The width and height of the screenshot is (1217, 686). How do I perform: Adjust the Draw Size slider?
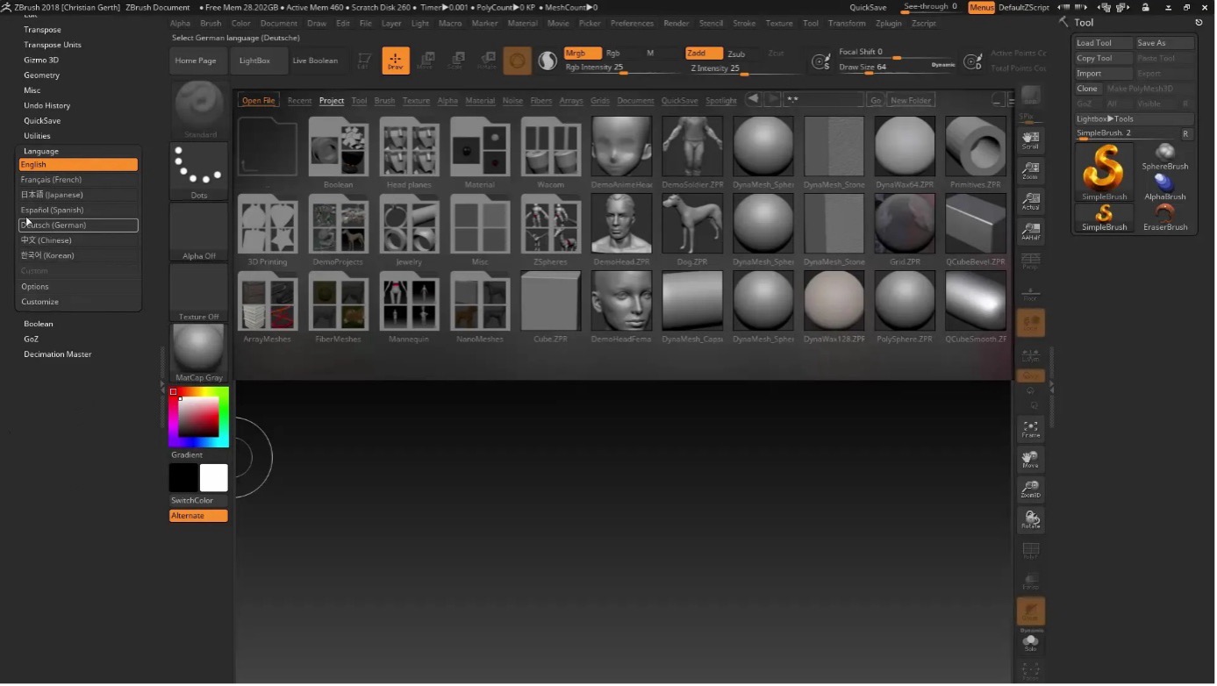897,68
